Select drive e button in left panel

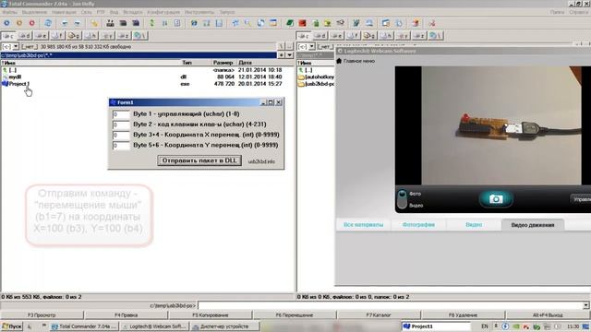point(41,36)
